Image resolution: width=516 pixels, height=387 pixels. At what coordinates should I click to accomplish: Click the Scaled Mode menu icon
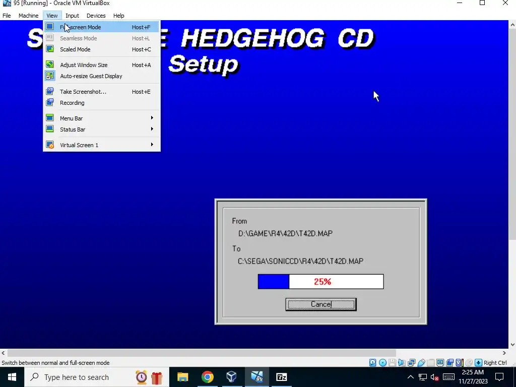[x=50, y=49]
